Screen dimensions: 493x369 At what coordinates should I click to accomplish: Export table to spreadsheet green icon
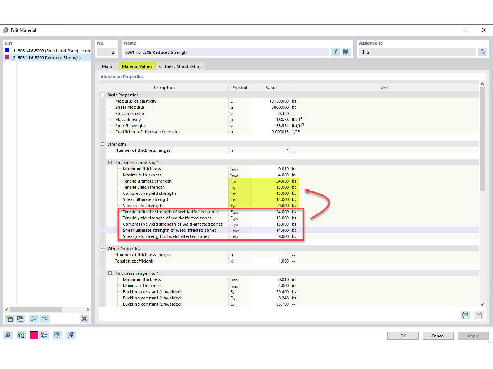(465, 315)
